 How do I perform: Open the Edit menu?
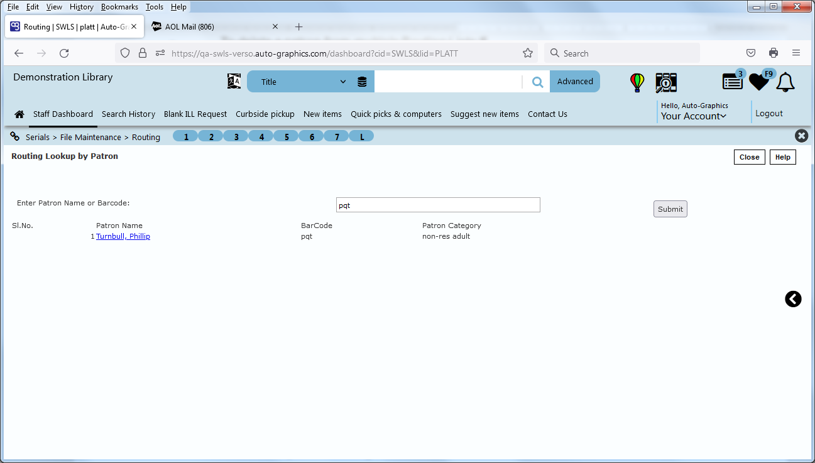[33, 7]
